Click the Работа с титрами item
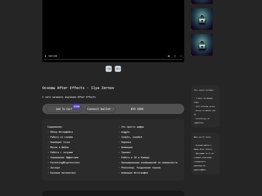The height and width of the screenshot is (196, 262). pyautogui.click(x=60, y=152)
